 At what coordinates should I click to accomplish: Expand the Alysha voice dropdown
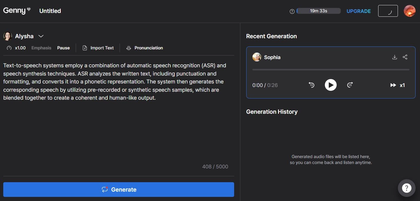pos(41,36)
